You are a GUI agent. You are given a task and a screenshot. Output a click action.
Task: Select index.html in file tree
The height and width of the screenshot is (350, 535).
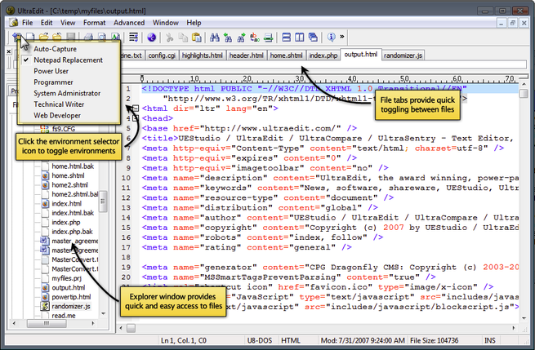[x=66, y=204]
